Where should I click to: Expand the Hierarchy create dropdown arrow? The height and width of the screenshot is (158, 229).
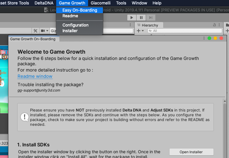[143, 31]
